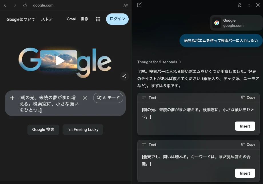The height and width of the screenshot is (184, 263).
Task: Clear the search box with the X icon
Action: point(85,98)
